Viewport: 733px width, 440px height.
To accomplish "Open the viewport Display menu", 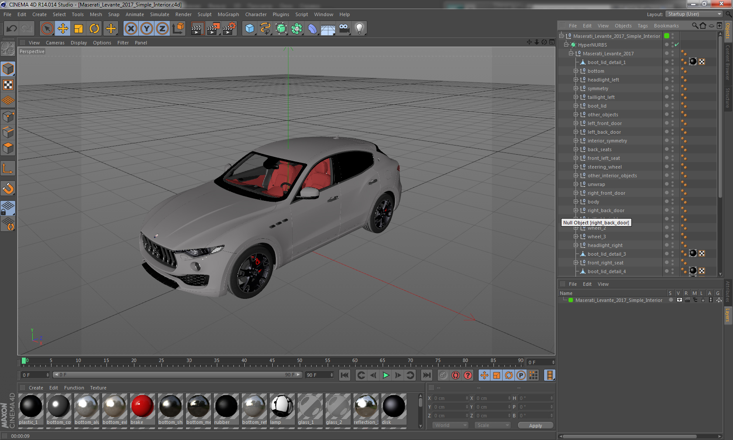I will [79, 43].
